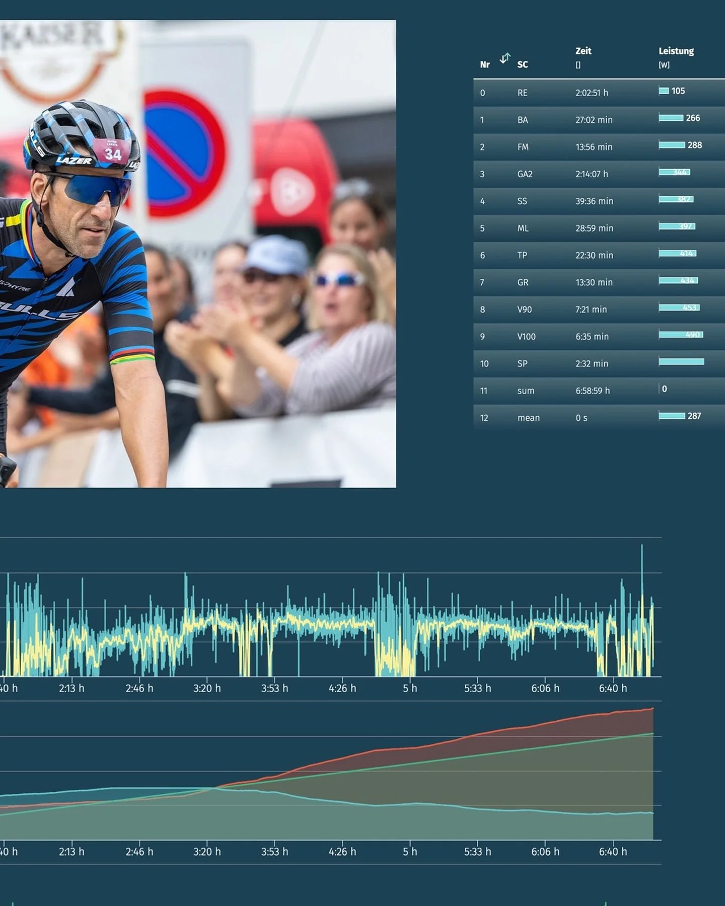Click the Nr column header
The image size is (725, 906).
click(x=485, y=64)
